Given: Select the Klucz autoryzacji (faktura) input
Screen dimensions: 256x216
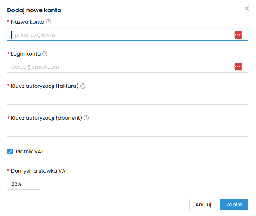Looking at the screenshot, I should [x=127, y=99].
